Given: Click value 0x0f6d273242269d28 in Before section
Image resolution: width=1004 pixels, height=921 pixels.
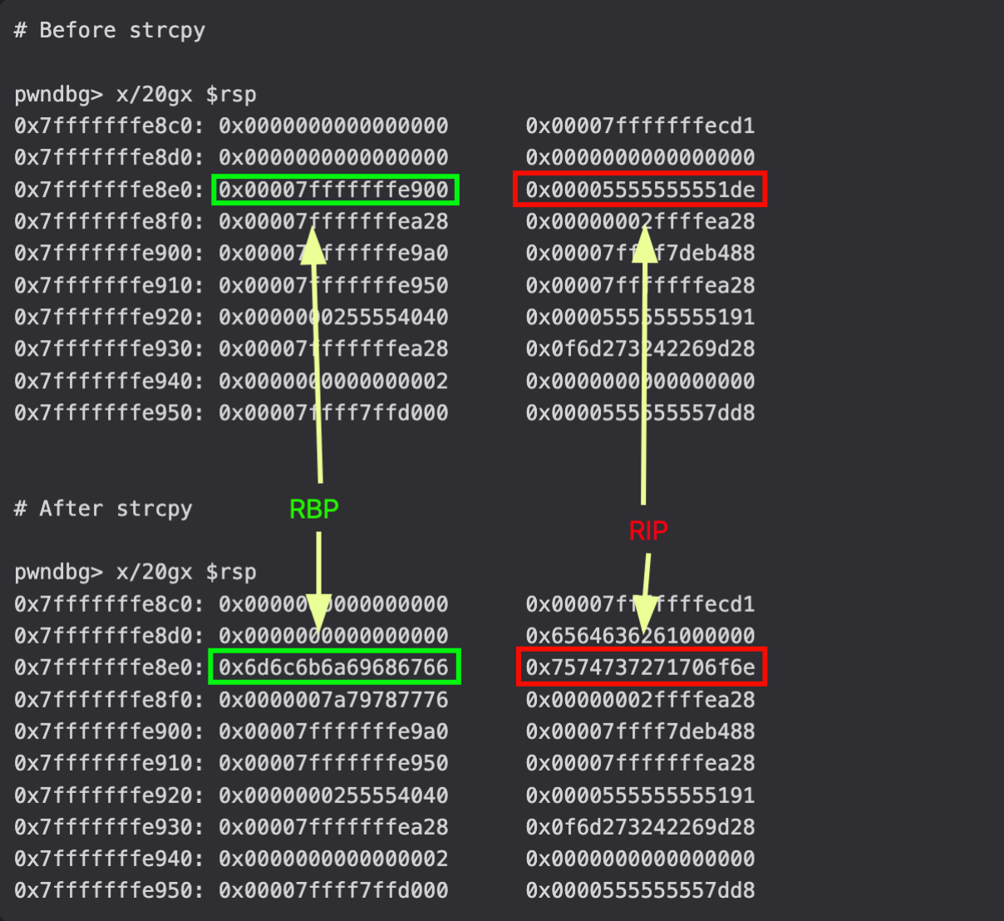Looking at the screenshot, I should 641,348.
